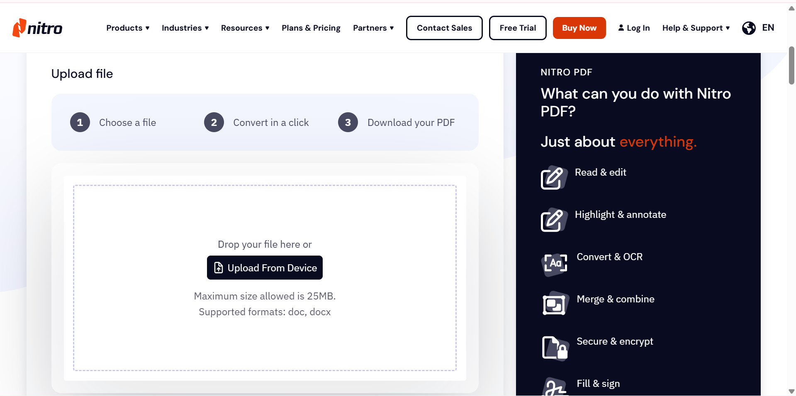The height and width of the screenshot is (396, 796).
Task: Click the 'Merge & combine' text
Action: 616,299
